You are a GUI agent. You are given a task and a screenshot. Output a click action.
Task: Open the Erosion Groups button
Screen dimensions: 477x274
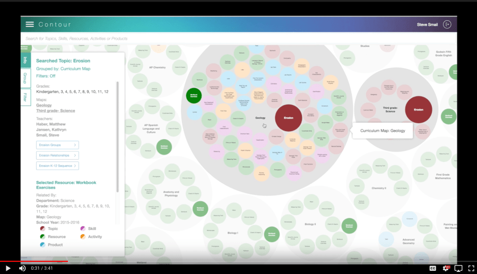tap(57, 145)
